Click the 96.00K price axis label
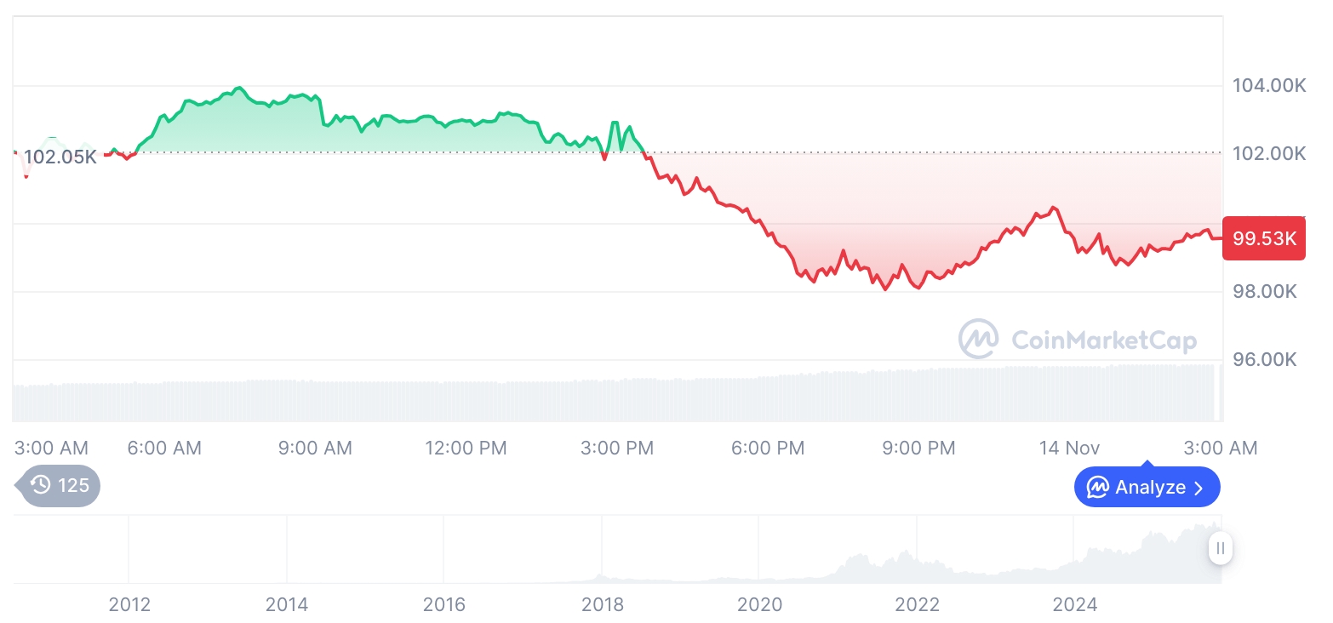Image resolution: width=1333 pixels, height=623 pixels. 1265,359
